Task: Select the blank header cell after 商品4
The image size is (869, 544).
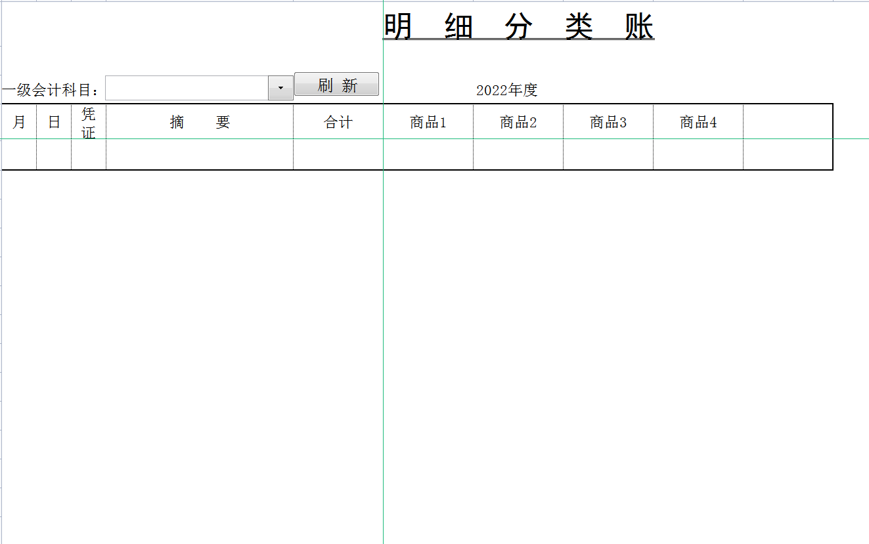Action: [788, 121]
